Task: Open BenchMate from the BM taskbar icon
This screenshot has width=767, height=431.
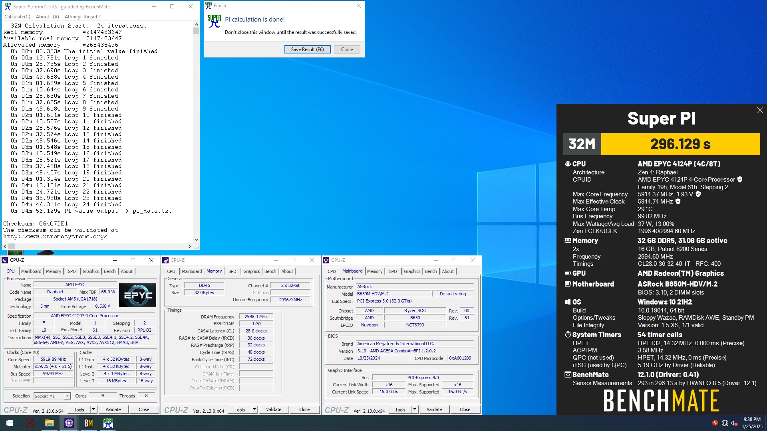Action: 89,423
